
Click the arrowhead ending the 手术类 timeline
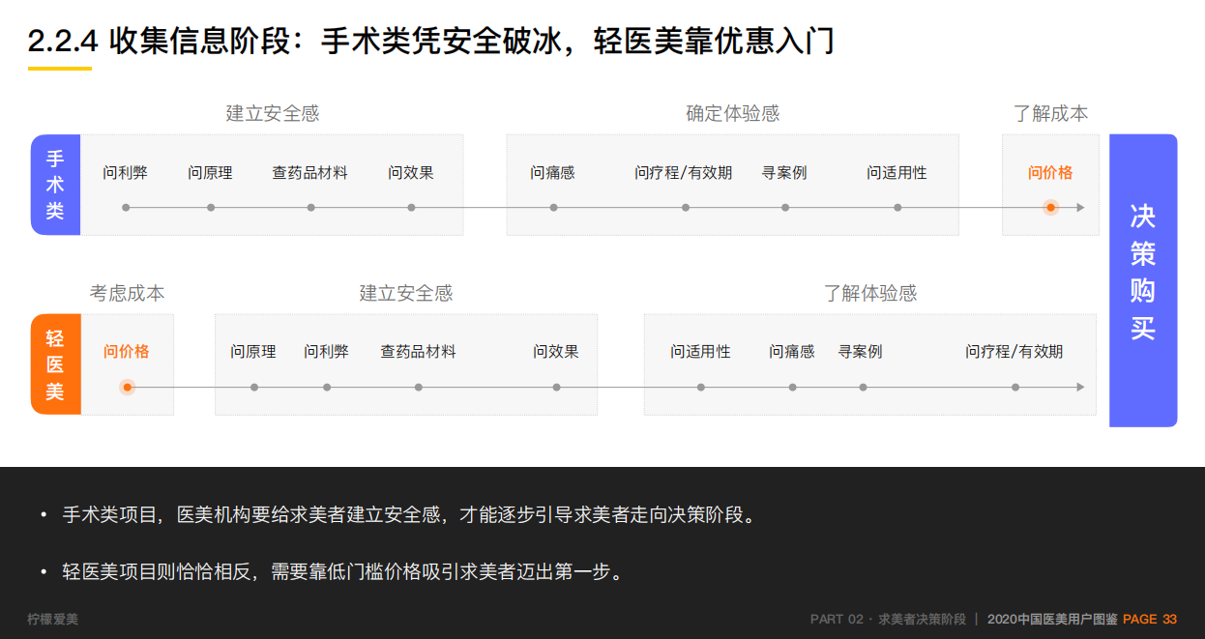point(1080,207)
